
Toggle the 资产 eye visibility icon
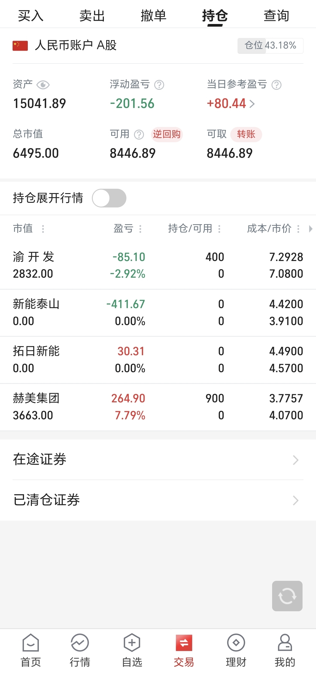(43, 85)
